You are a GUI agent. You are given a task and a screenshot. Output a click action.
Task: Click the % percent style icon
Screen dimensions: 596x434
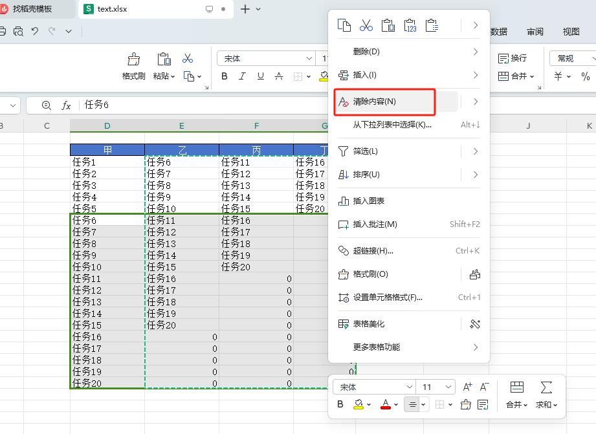click(x=586, y=76)
